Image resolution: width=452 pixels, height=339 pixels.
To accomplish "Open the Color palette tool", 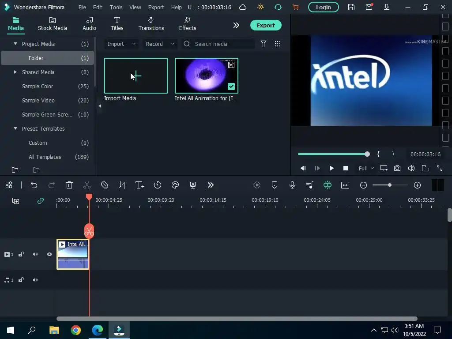I will pos(175,185).
